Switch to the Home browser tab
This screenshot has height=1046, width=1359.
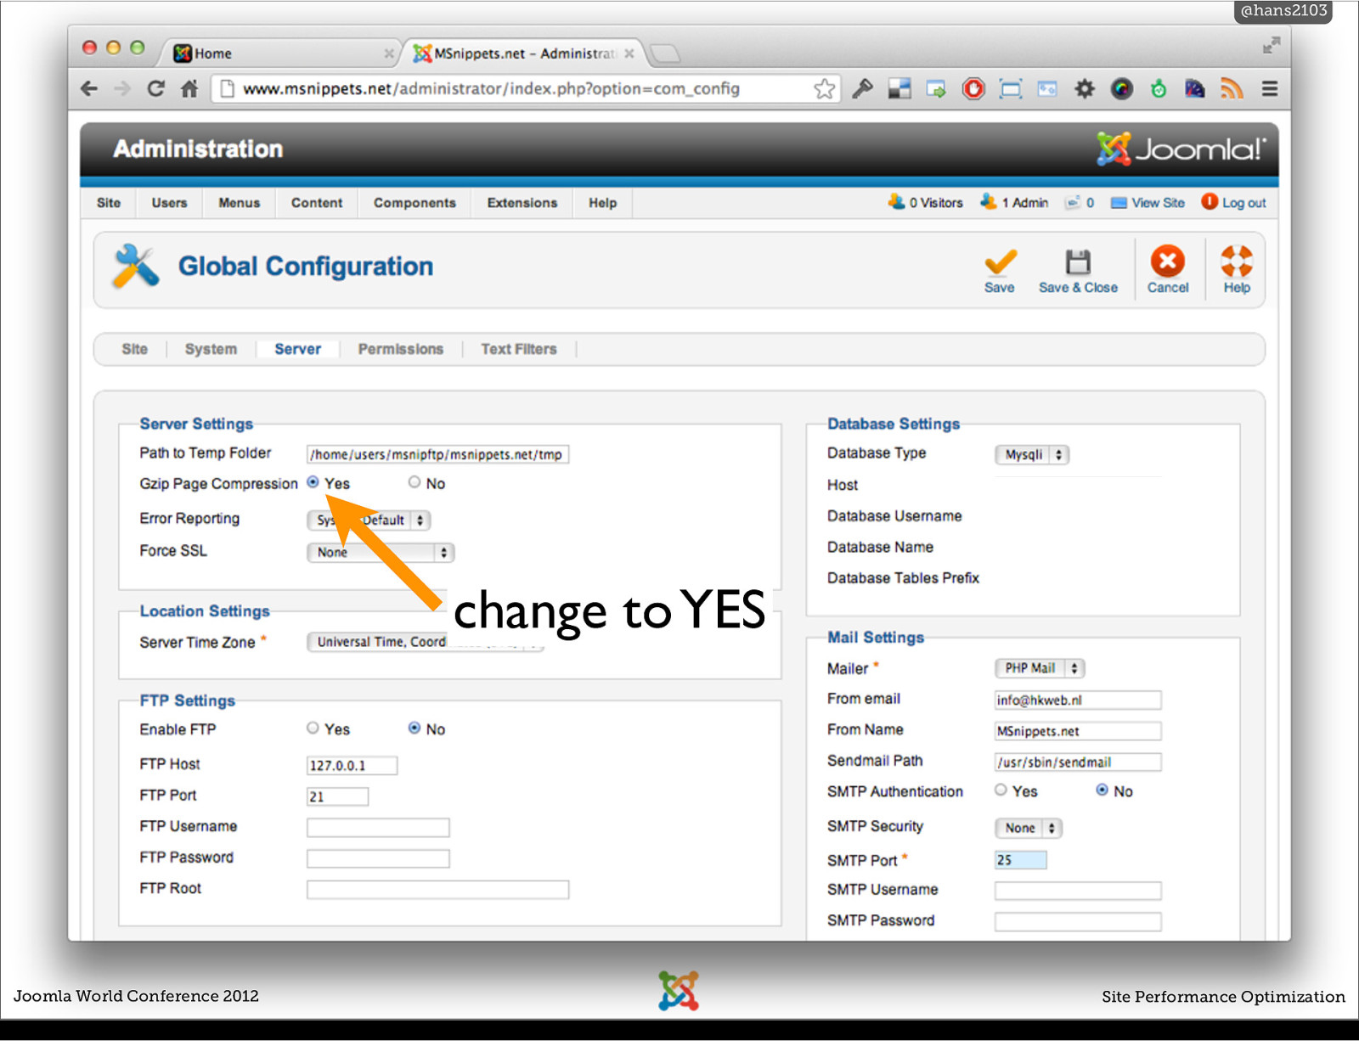click(280, 53)
